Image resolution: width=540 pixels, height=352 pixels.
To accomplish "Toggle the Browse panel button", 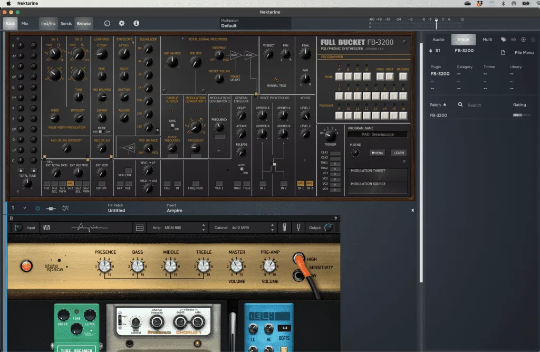I will point(84,23).
